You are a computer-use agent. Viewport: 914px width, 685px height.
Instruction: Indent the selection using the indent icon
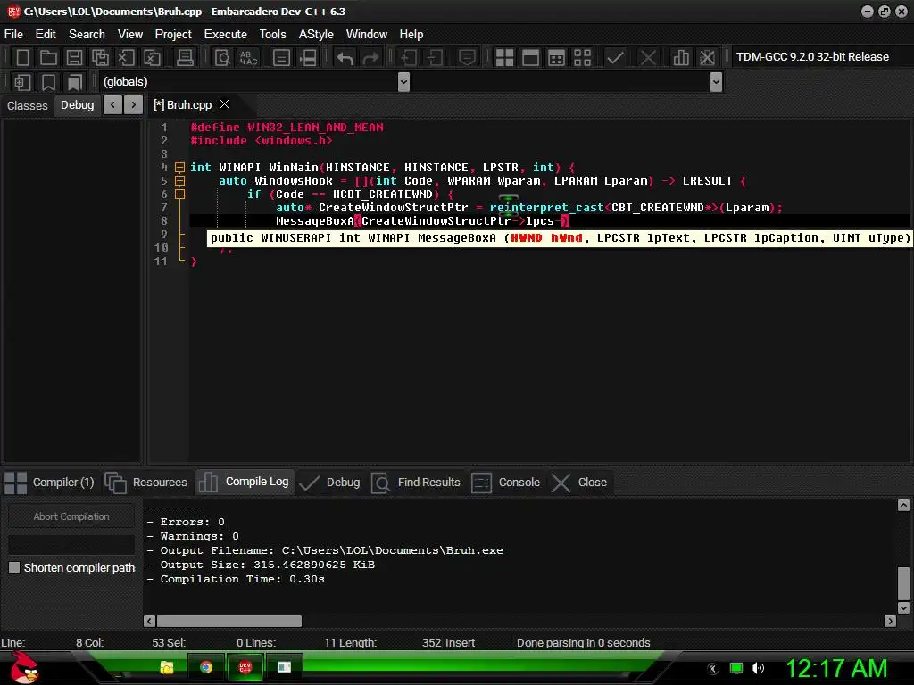coord(408,57)
